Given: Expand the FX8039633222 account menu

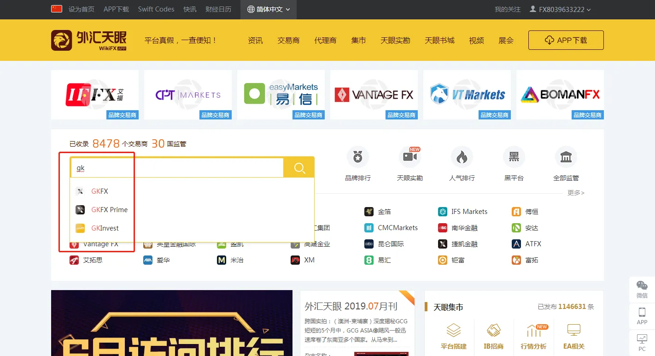Looking at the screenshot, I should [561, 9].
